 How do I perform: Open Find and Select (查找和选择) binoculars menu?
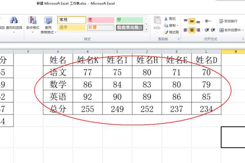pos(14,24)
